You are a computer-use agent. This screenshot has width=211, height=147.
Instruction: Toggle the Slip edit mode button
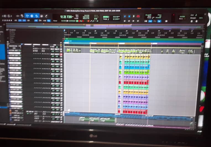20,20
